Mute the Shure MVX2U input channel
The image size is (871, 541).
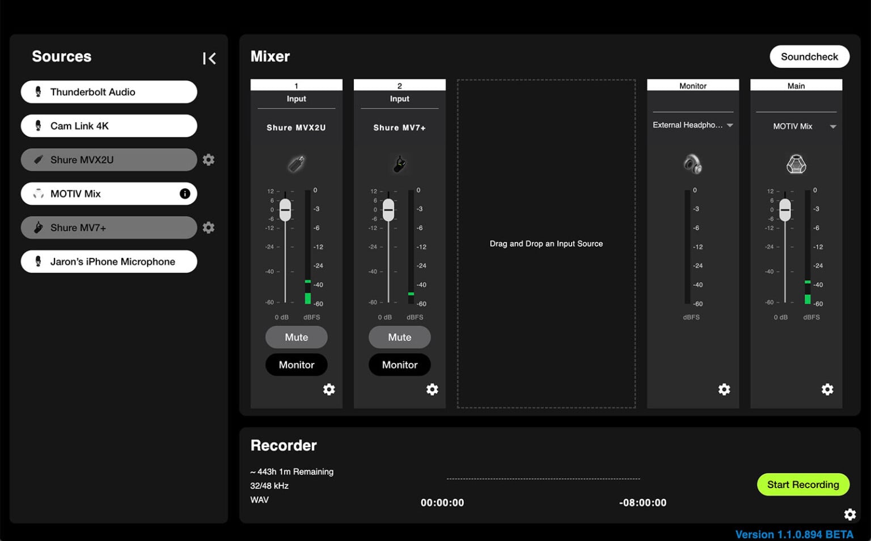coord(296,337)
